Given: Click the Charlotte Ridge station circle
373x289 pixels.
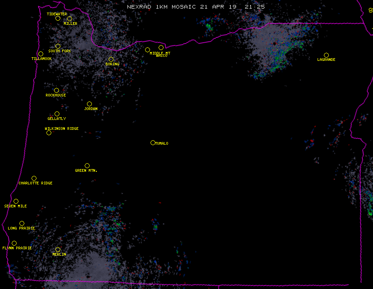Looking at the screenshot, I should point(34,179).
